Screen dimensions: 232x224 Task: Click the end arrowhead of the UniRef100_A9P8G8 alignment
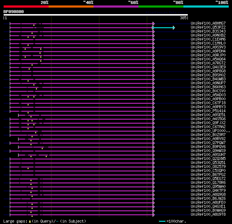point(154,71)
